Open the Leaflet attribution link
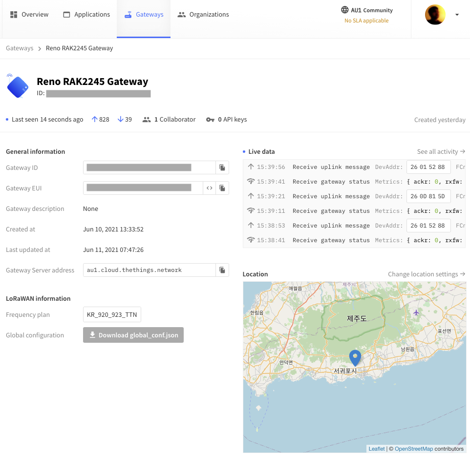The image size is (470, 457). click(377, 449)
